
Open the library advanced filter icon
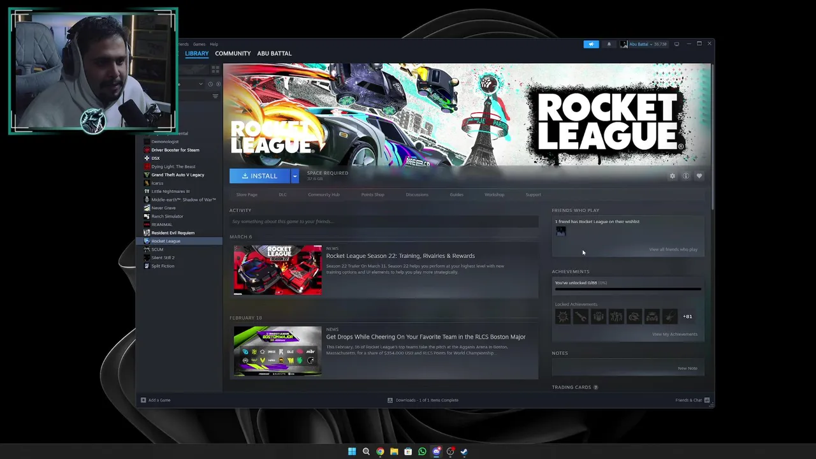[x=215, y=96]
